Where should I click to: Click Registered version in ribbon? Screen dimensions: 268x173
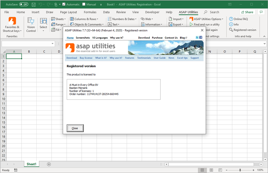pos(243,30)
